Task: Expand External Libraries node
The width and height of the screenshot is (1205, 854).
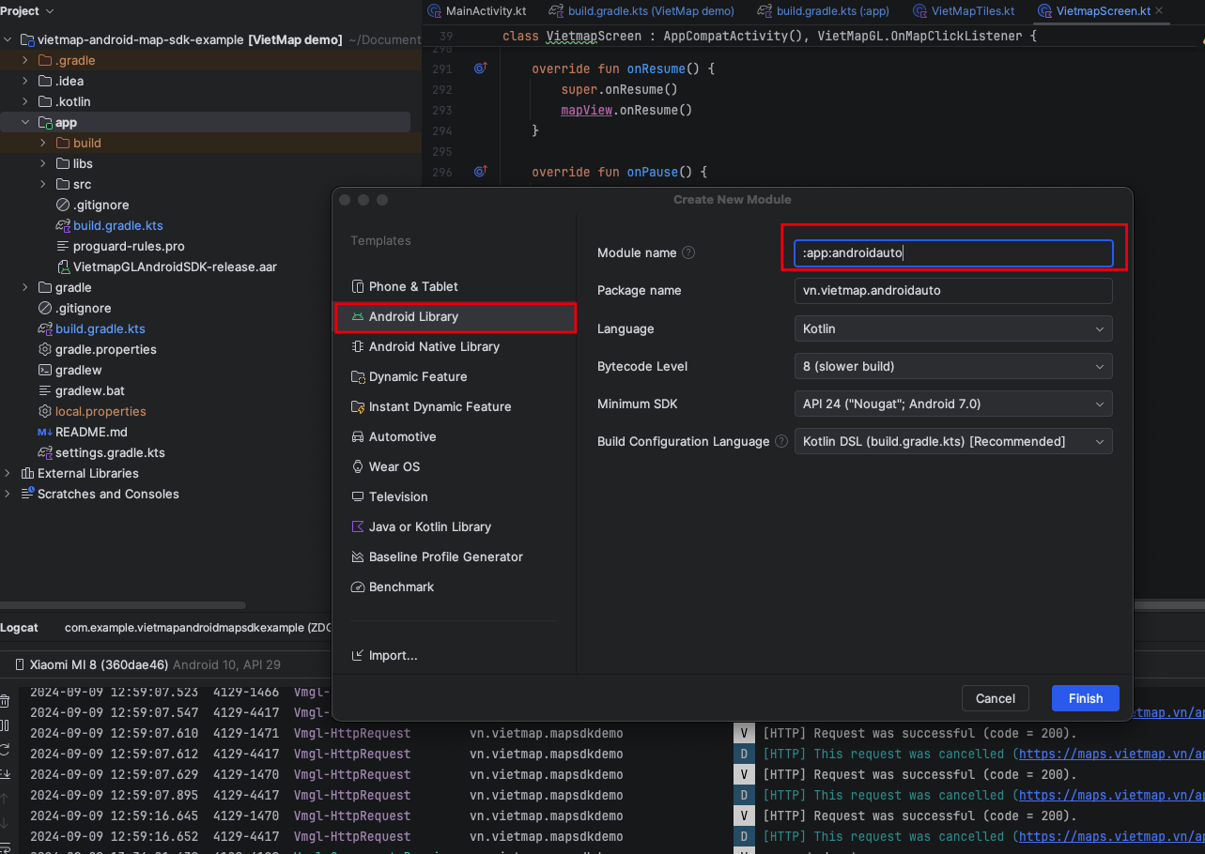Action: coord(8,473)
